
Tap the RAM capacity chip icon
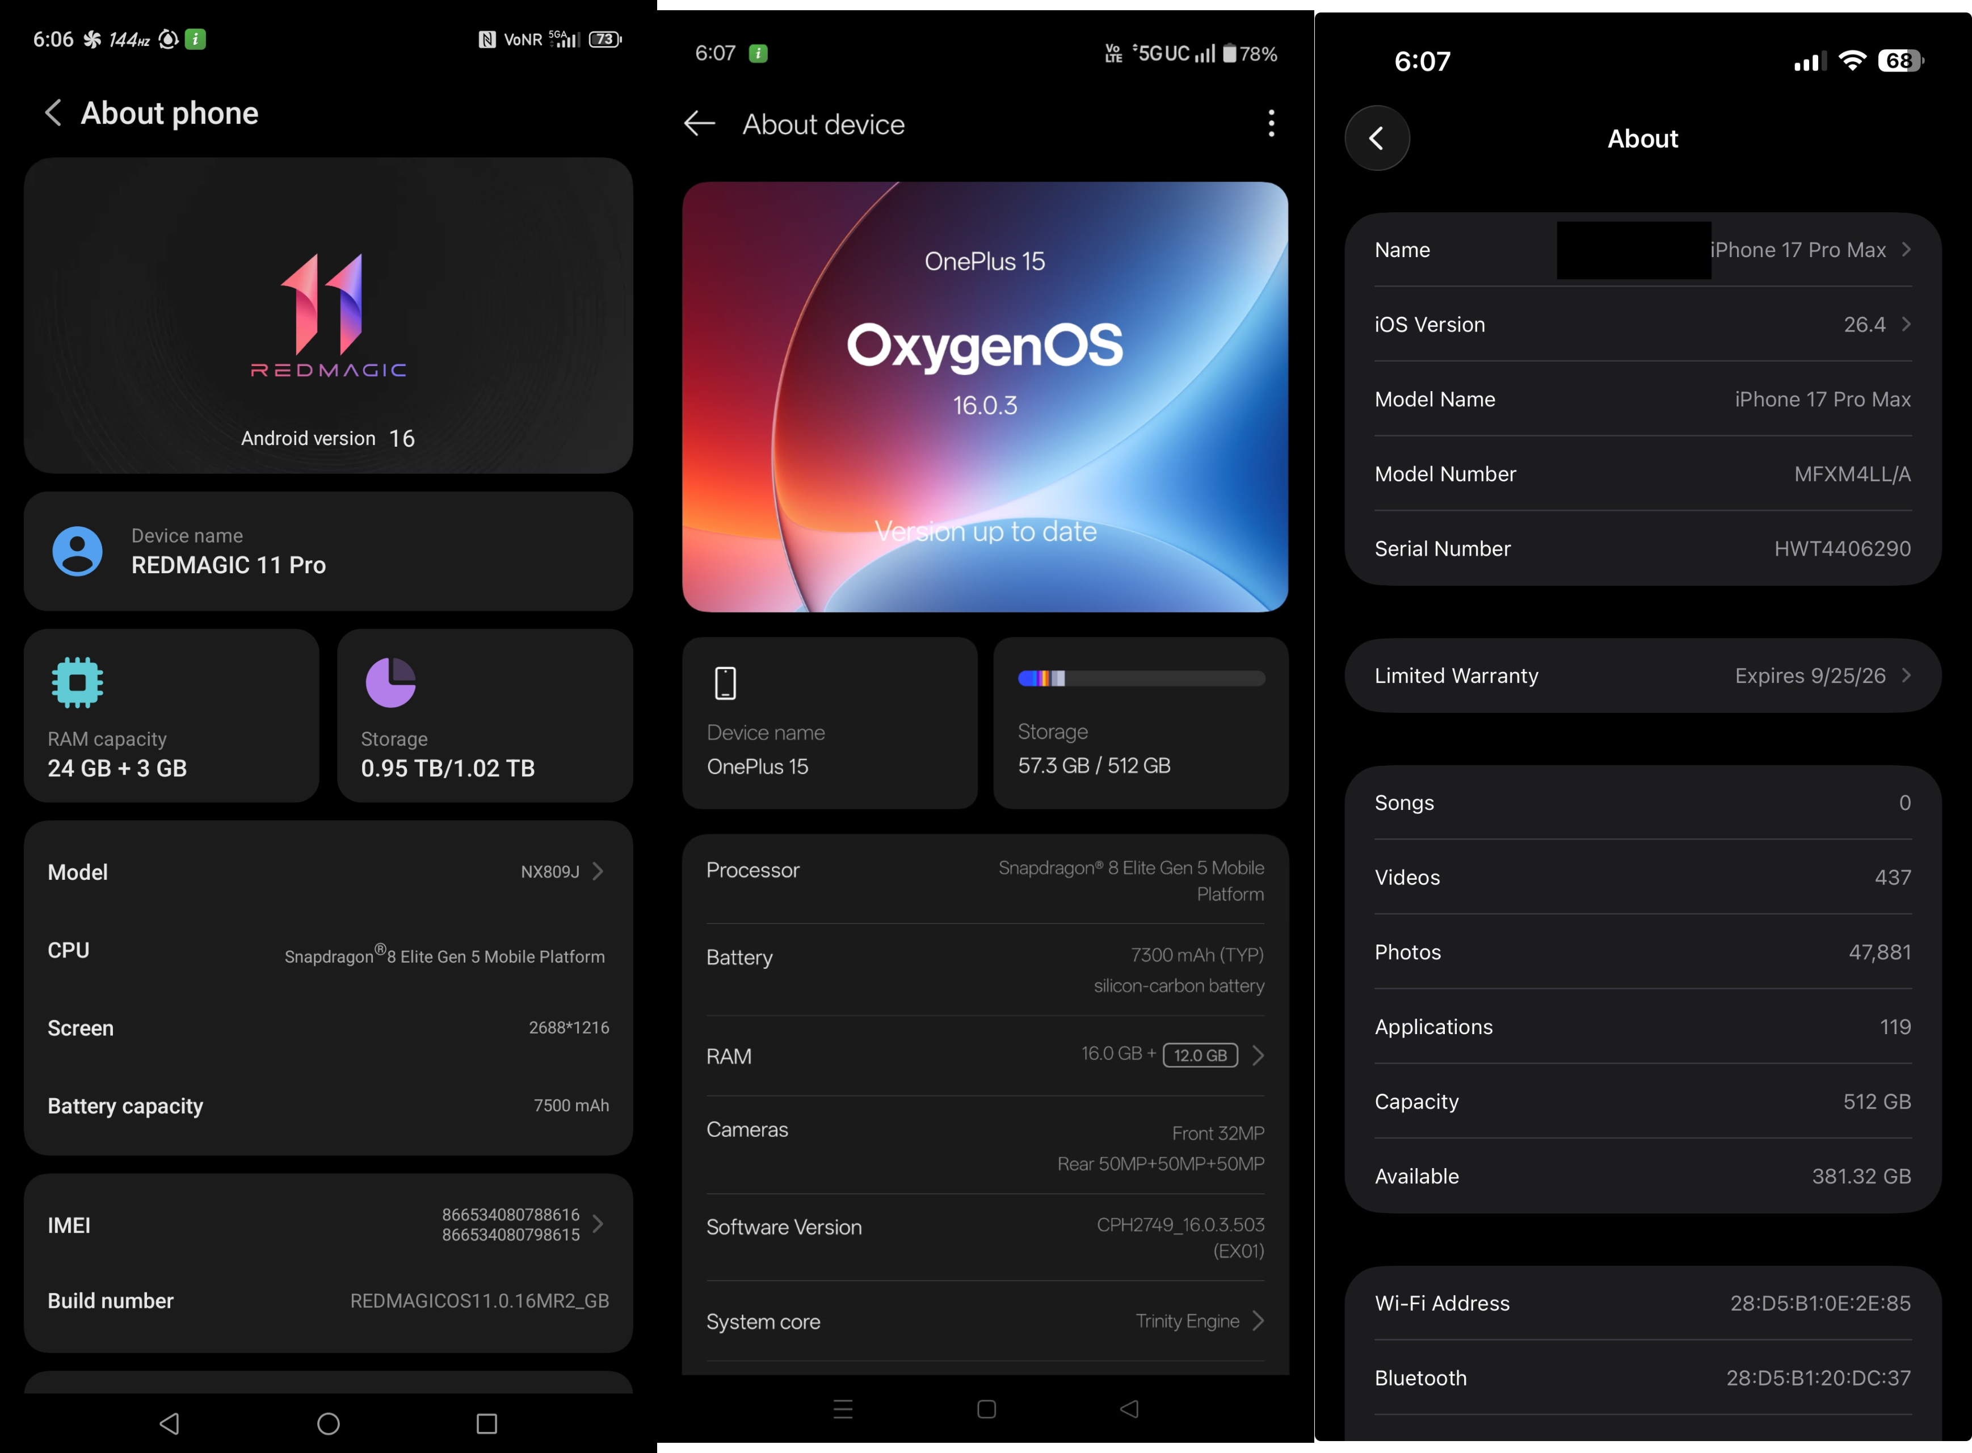[77, 682]
